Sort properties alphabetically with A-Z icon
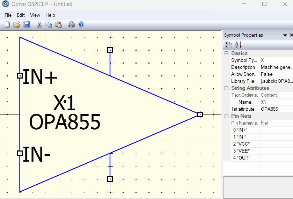The image size is (293, 199). [x=238, y=45]
